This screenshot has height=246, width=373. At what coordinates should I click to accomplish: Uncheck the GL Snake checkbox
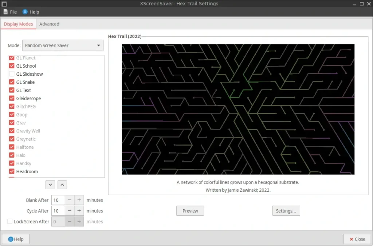tap(12, 82)
